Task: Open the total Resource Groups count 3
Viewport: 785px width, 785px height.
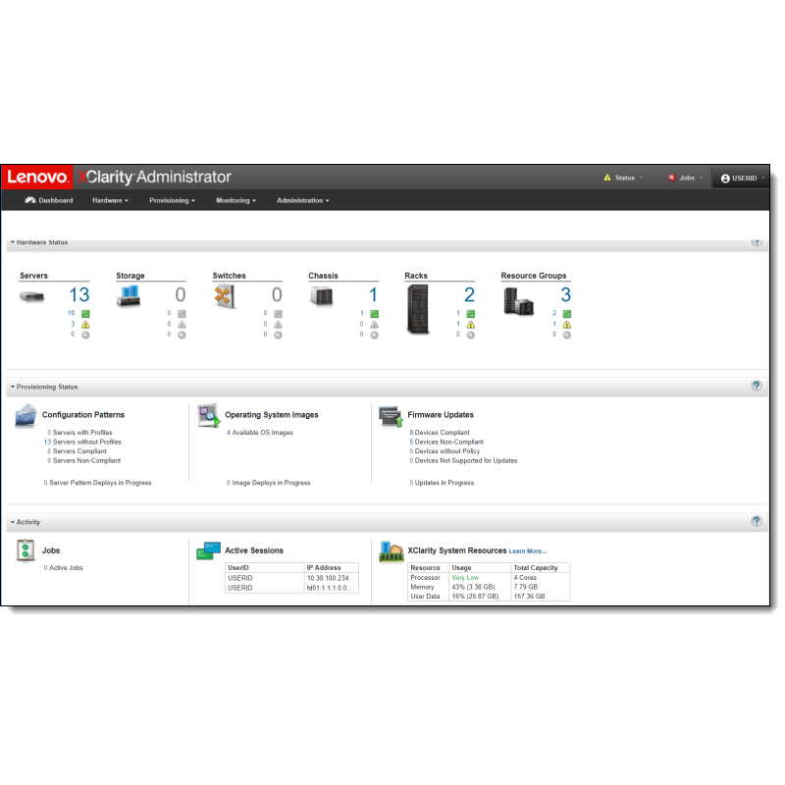Action: (x=566, y=295)
